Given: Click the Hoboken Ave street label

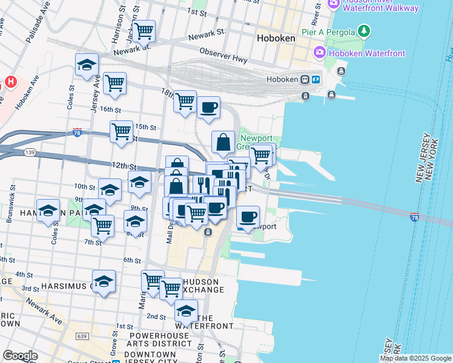Looking at the screenshot, I should point(27,93).
